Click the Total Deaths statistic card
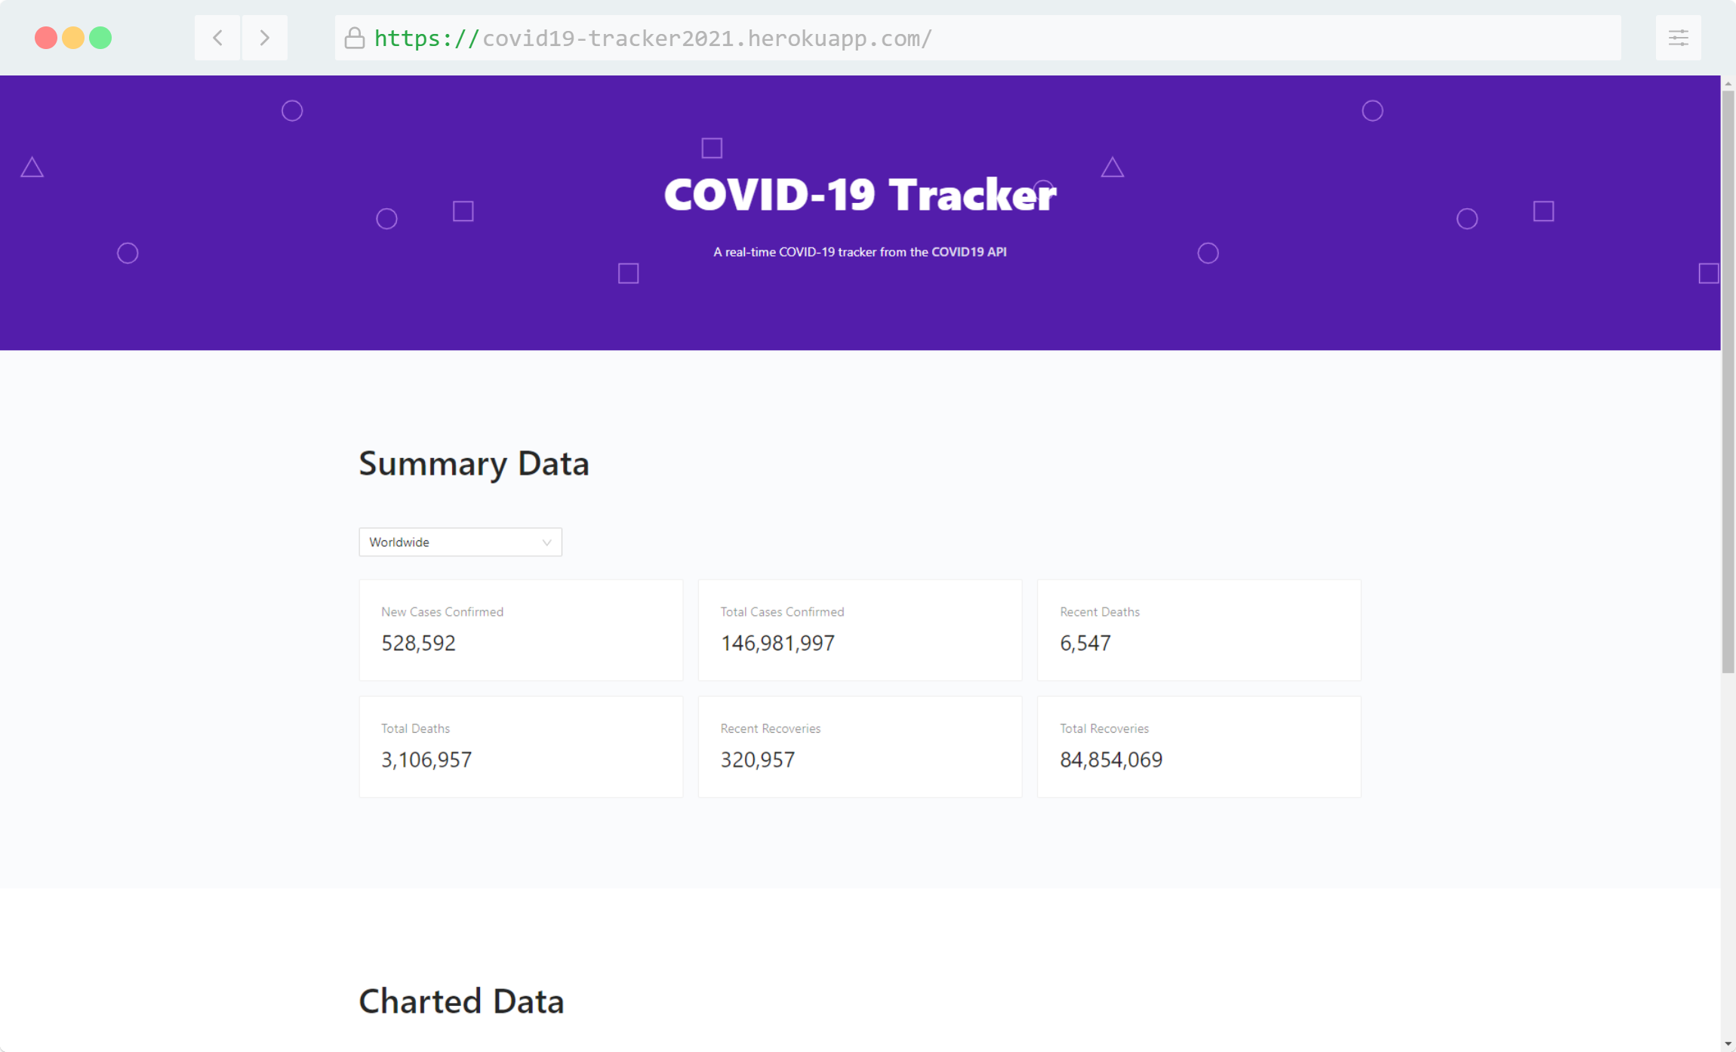 tap(520, 746)
